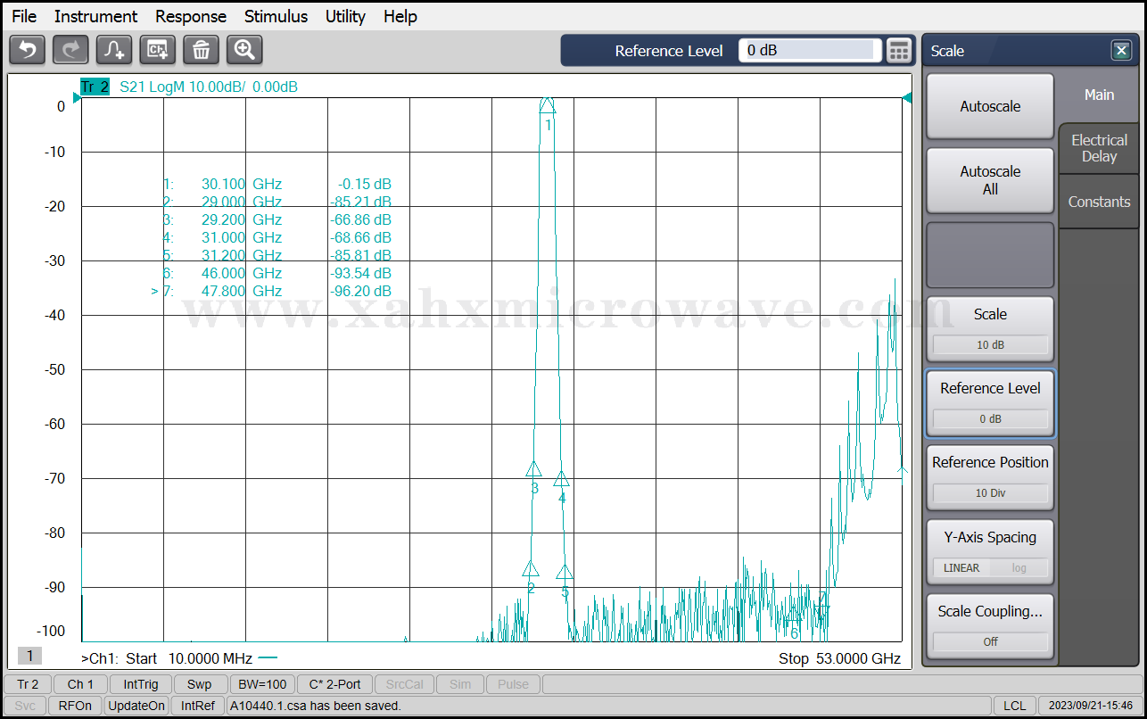Click the Sim status button
This screenshot has height=719, width=1147.
click(x=460, y=684)
